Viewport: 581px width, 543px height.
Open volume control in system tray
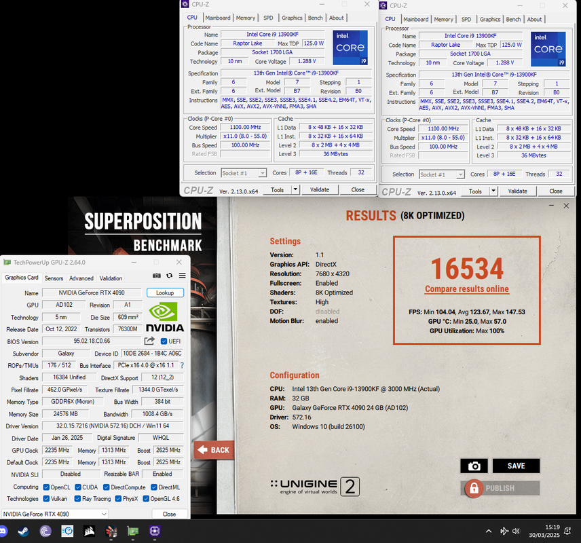click(x=516, y=531)
